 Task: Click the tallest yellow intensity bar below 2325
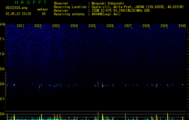coord(98,116)
